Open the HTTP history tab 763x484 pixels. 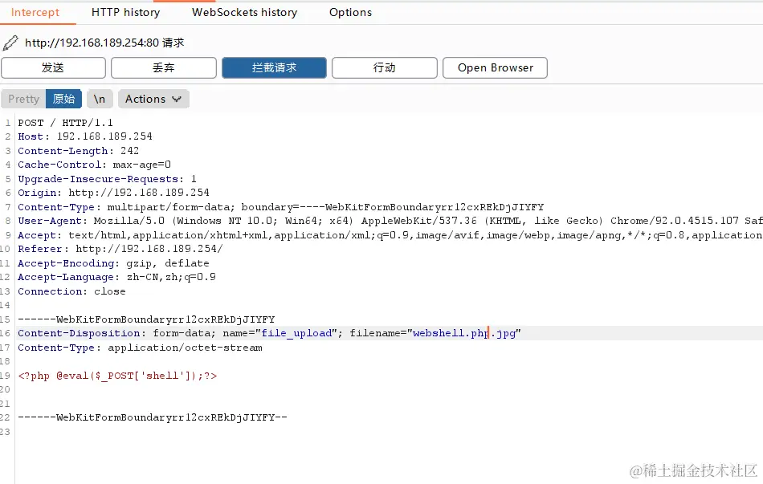coord(125,13)
